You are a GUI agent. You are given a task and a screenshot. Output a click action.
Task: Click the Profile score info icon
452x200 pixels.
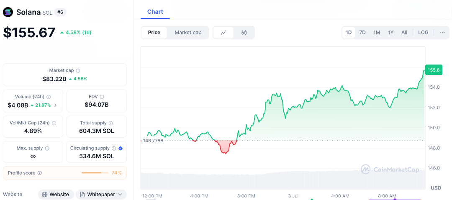[40, 173]
